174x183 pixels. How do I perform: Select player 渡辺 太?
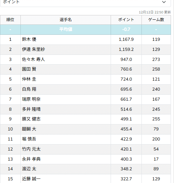click(x=29, y=169)
